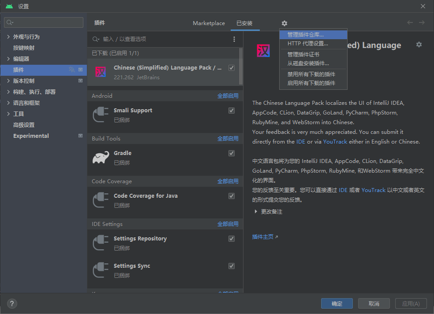The width and height of the screenshot is (434, 314).
Task: Click the 确定 button
Action: click(337, 303)
